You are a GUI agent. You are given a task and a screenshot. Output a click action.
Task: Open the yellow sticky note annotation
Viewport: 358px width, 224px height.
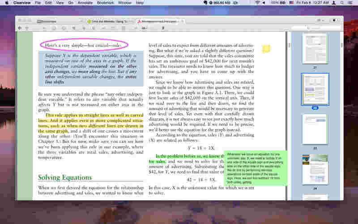[x=266, y=49]
